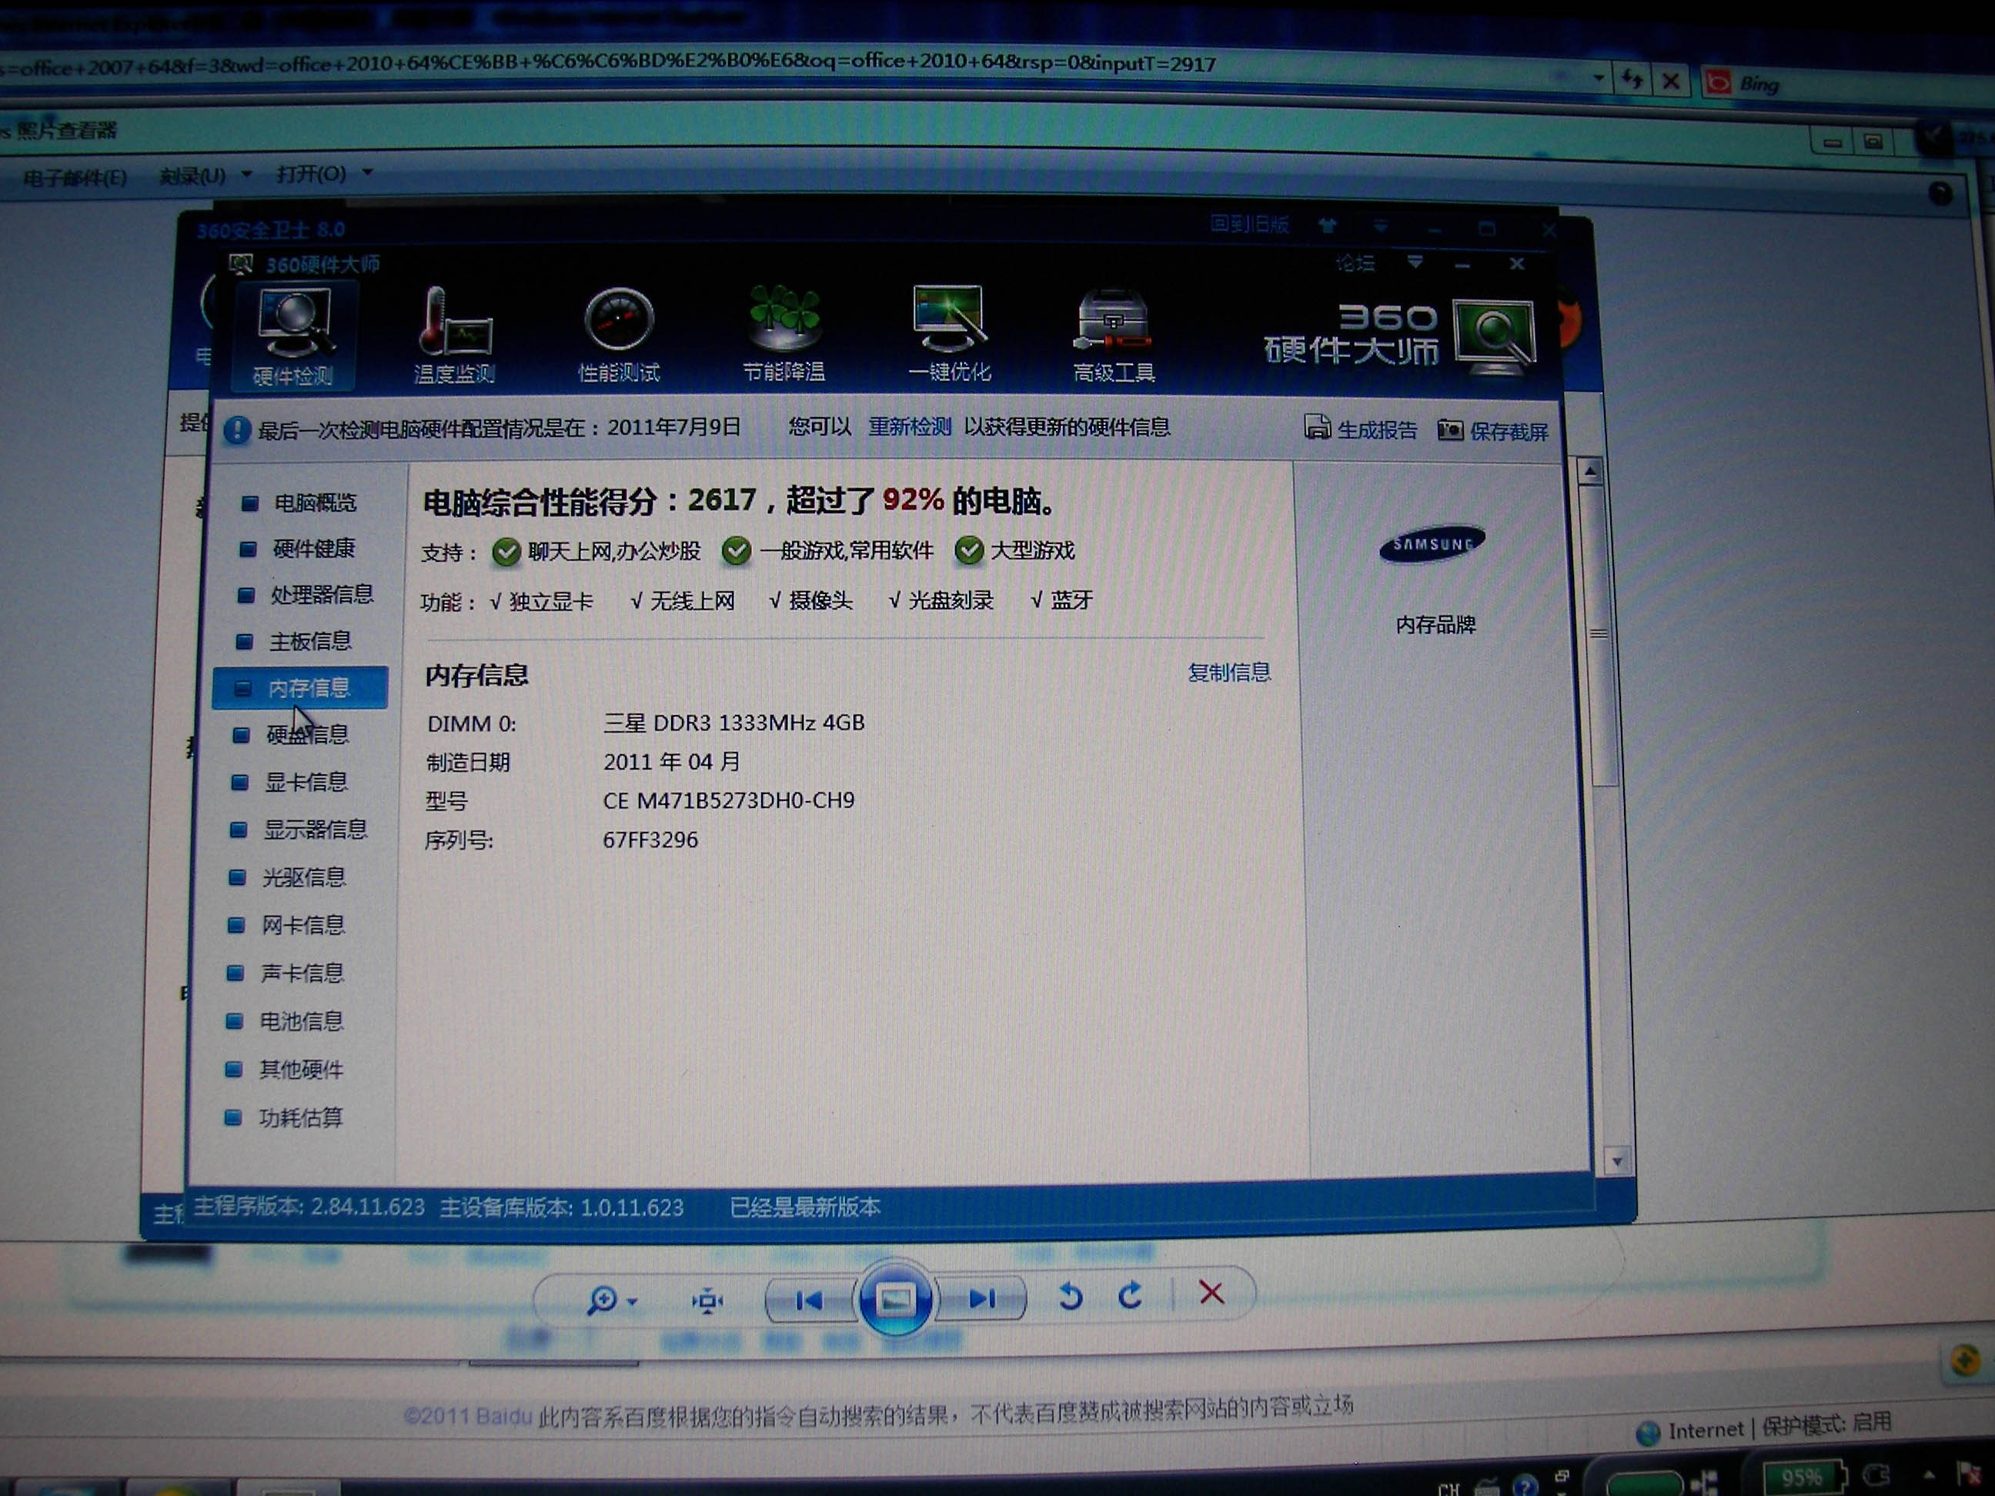Image resolution: width=1995 pixels, height=1496 pixels.
Task: Expand the zoom dropdown arrow in photo viewer
Action: [632, 1301]
